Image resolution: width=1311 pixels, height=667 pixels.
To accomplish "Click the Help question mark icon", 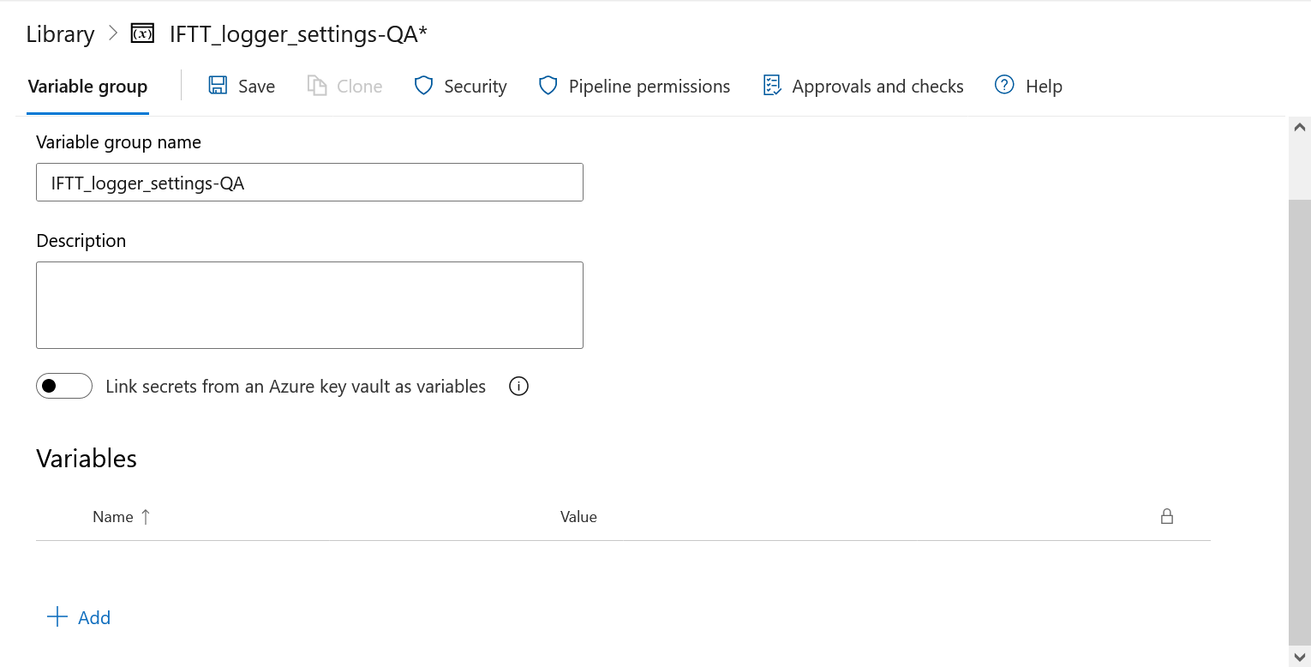I will pyautogui.click(x=1004, y=86).
